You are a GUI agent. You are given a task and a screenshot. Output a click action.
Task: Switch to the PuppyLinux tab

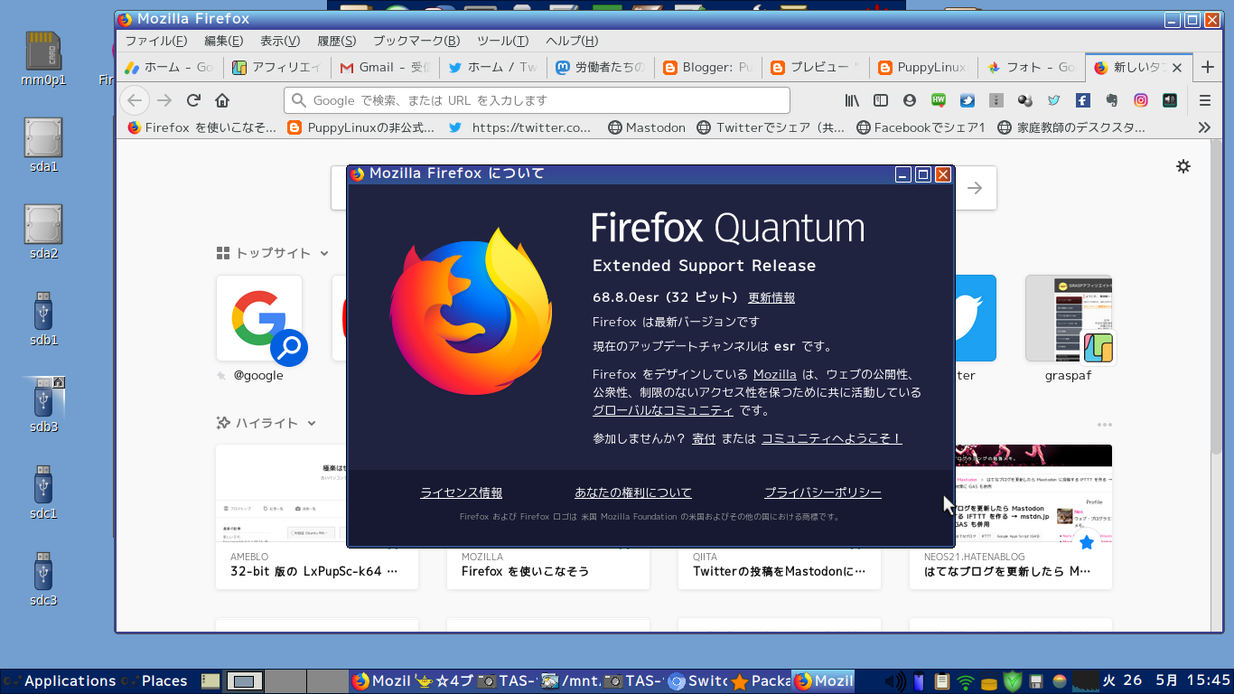(922, 67)
